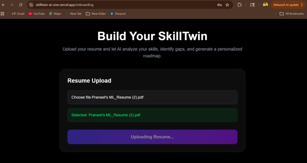The width and height of the screenshot is (307, 163).
Task: Click Relaunch to update button
Action: tap(286, 5)
